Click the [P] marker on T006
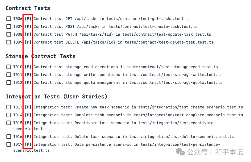Viewport: 251px width, 162px height. coord(28,19)
